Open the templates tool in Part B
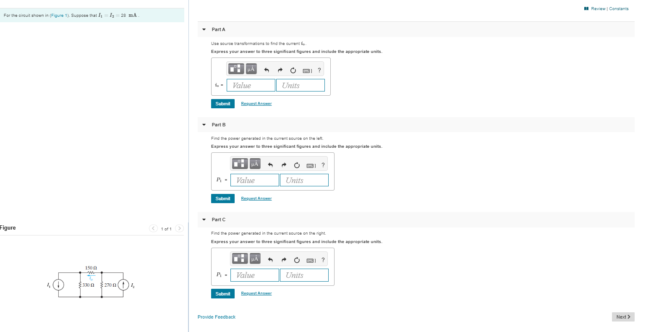This screenshot has height=332, width=651. coord(240,164)
